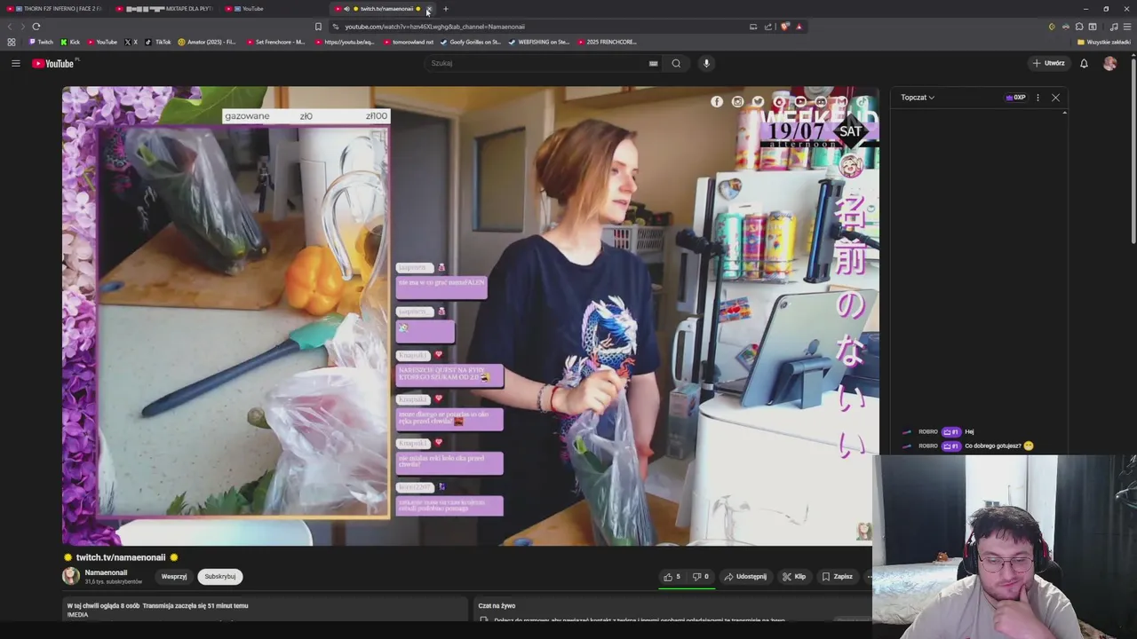
Task: Go back in browser history
Action: [x=11, y=27]
